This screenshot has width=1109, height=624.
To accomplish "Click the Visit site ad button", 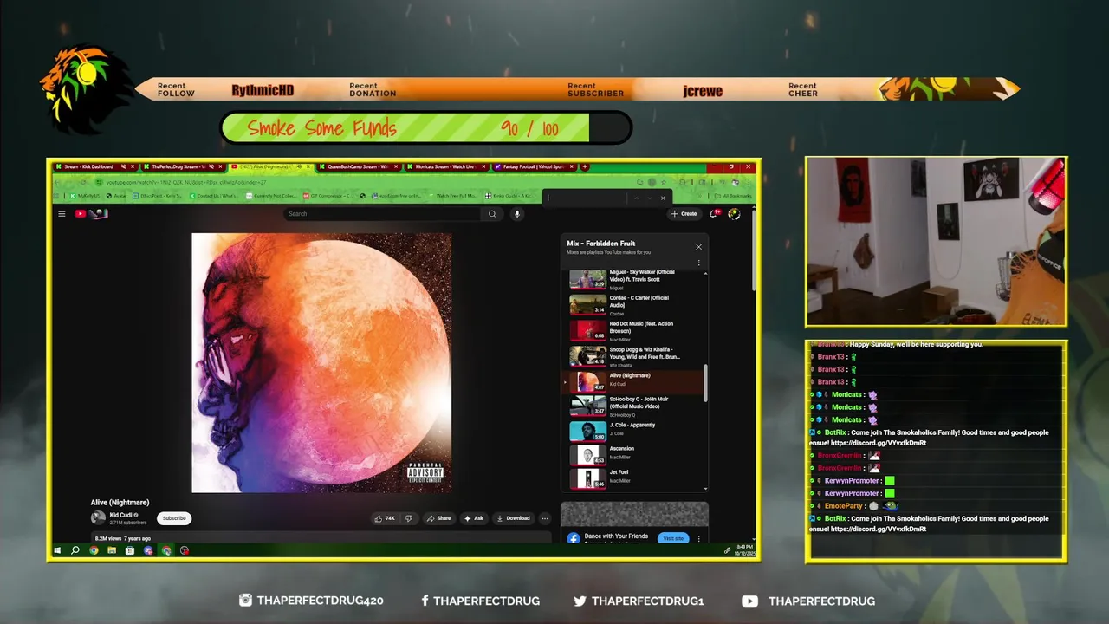I will (673, 538).
